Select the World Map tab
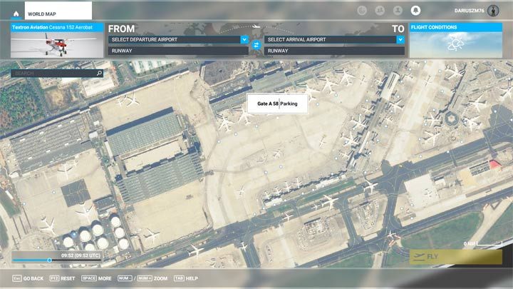 (x=58, y=13)
